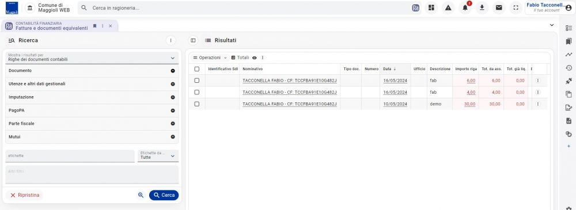This screenshot has height=210, width=576.
Task: Toggle fullscreen mode icon
Action: click(x=516, y=7)
